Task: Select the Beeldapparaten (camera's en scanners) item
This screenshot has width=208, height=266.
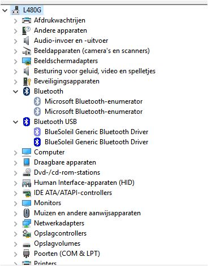Action: pyautogui.click(x=92, y=51)
